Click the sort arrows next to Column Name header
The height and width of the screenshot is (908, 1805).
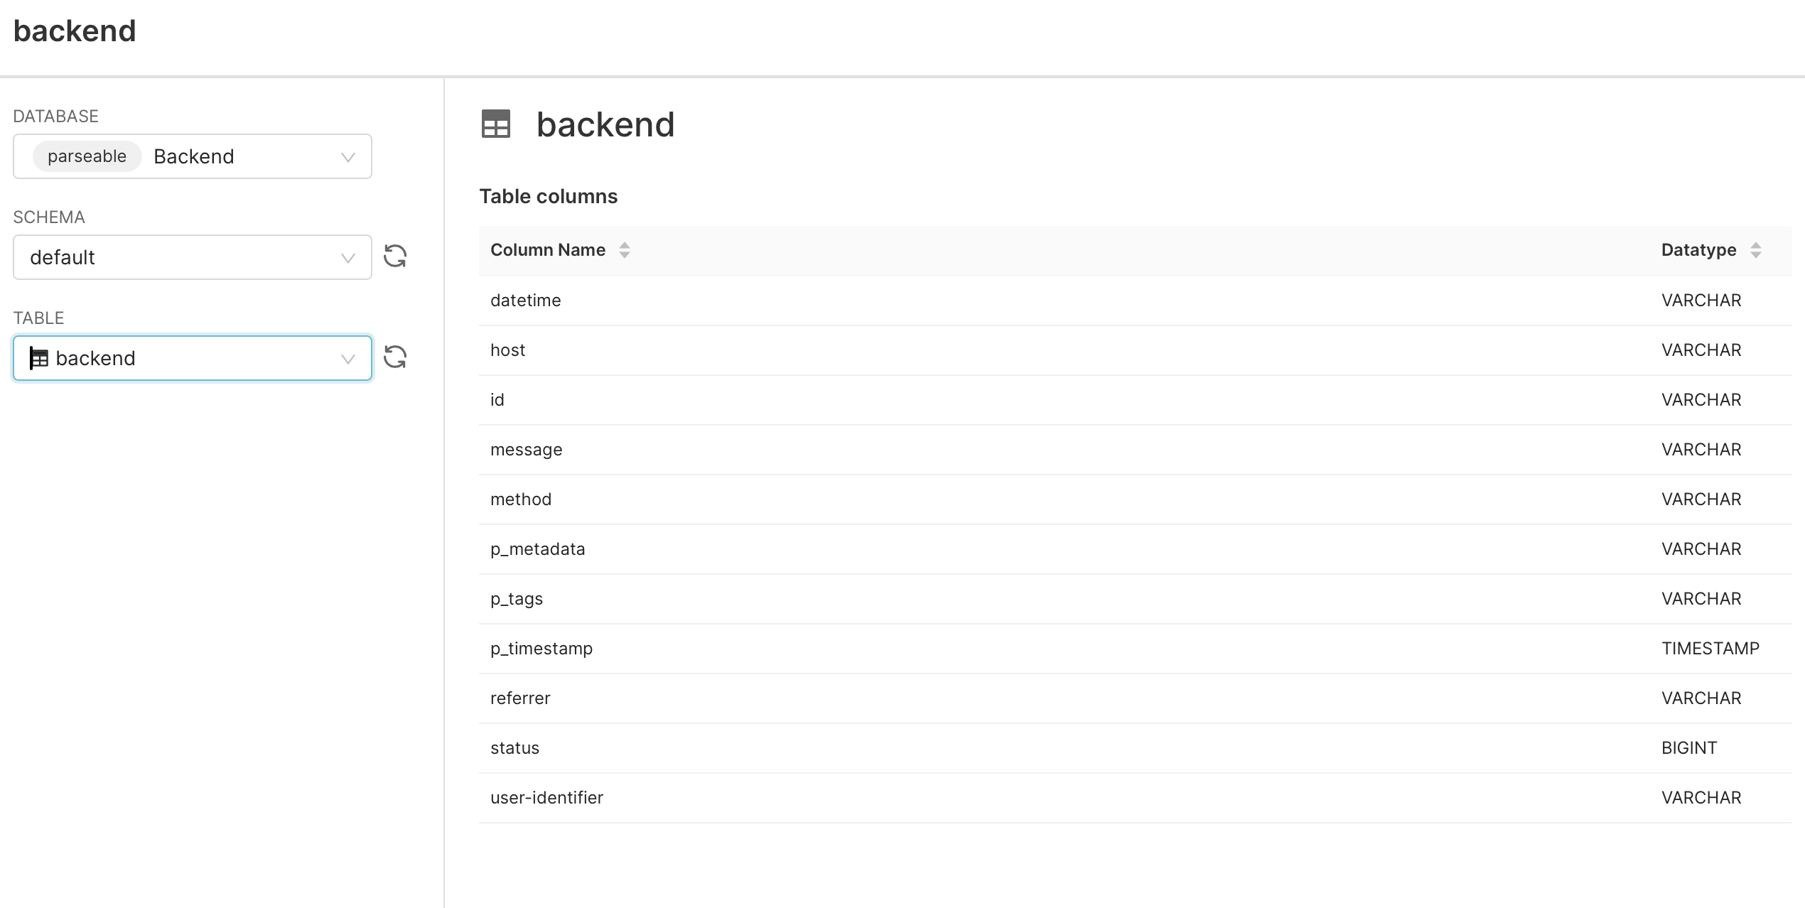(x=625, y=249)
